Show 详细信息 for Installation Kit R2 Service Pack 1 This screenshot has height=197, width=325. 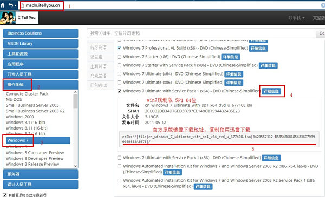point(203,186)
